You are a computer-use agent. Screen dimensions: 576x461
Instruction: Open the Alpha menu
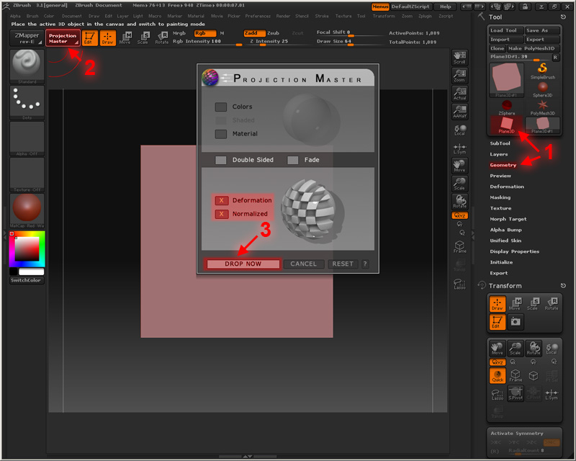15,16
